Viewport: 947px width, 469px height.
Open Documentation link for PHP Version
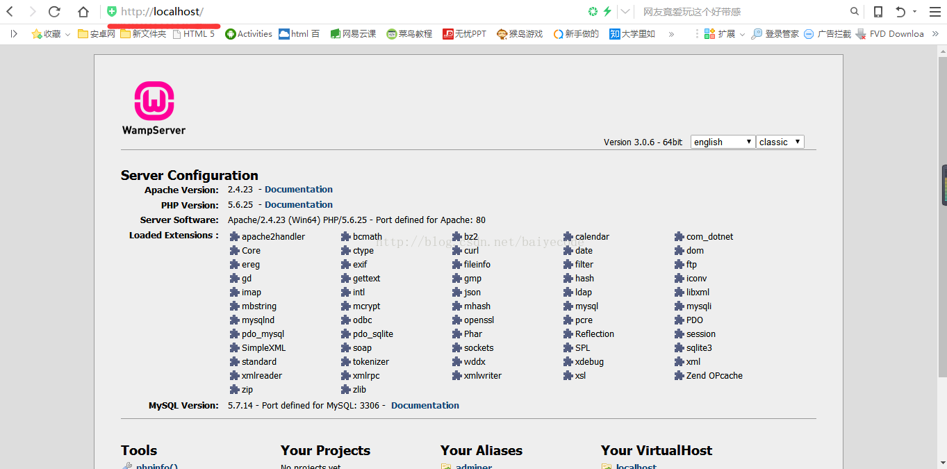pyautogui.click(x=299, y=204)
